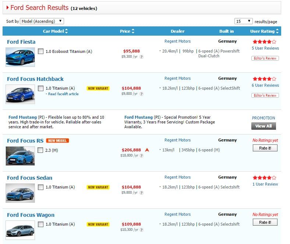Click the Focus RS $206,888 price
This screenshot has width=290, height=244.
point(131,150)
